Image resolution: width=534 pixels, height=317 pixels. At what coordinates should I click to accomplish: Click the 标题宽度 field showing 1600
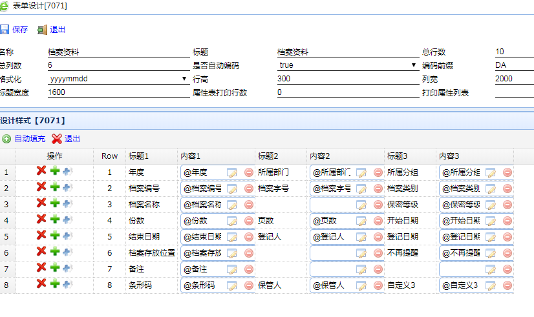(118, 92)
